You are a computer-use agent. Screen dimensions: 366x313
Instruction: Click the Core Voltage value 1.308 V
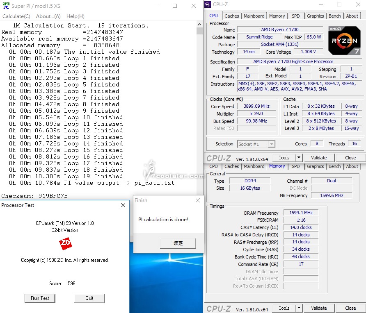(308, 52)
